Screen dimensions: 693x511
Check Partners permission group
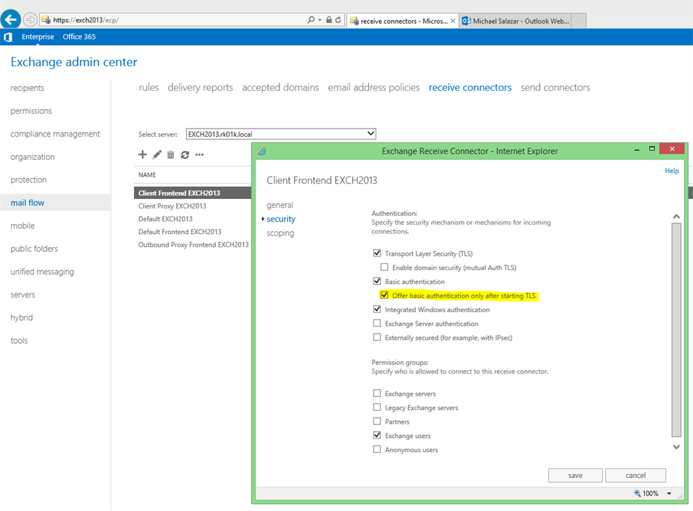[377, 421]
